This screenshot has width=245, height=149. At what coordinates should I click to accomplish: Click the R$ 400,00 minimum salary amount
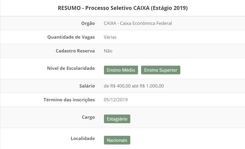(x=120, y=86)
